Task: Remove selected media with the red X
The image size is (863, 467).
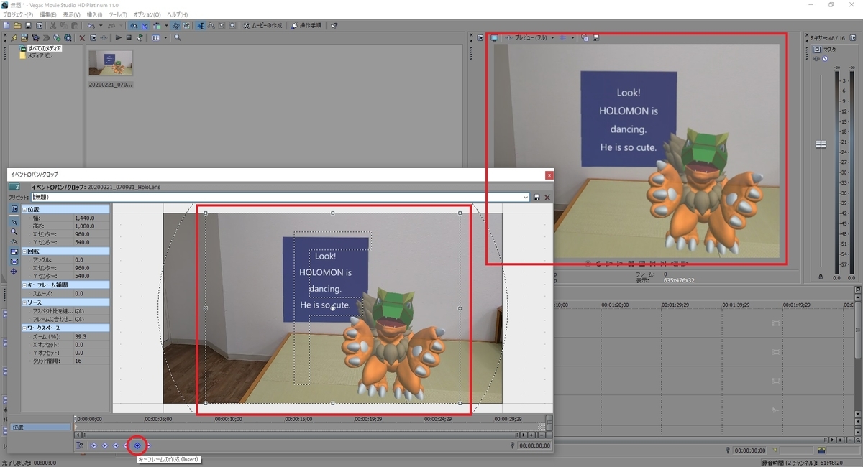Action: [82, 37]
